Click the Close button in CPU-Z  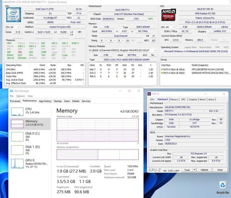point(220,170)
